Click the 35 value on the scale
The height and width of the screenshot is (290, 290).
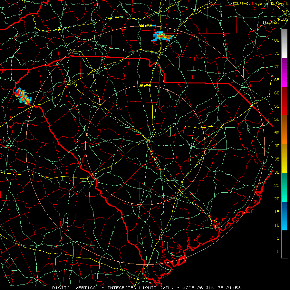coord(277,159)
